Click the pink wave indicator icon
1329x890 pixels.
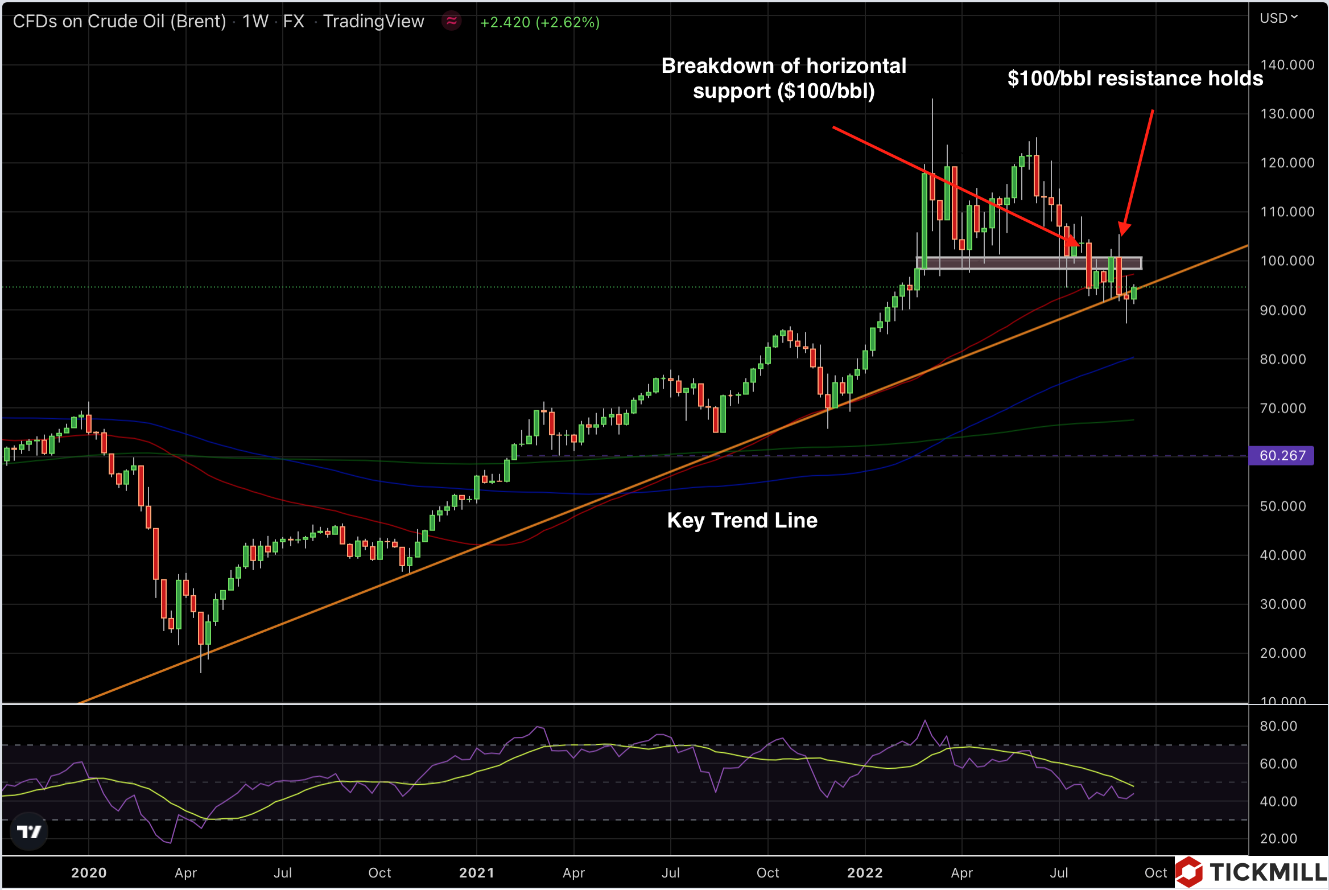[452, 22]
